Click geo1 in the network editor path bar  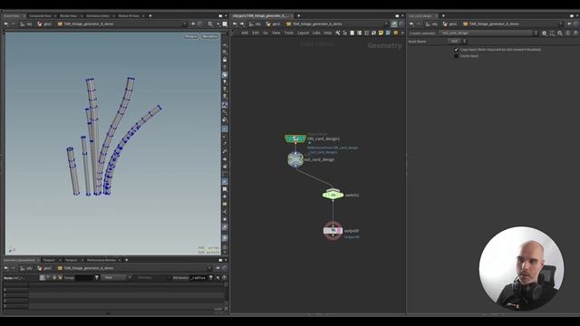pos(273,24)
